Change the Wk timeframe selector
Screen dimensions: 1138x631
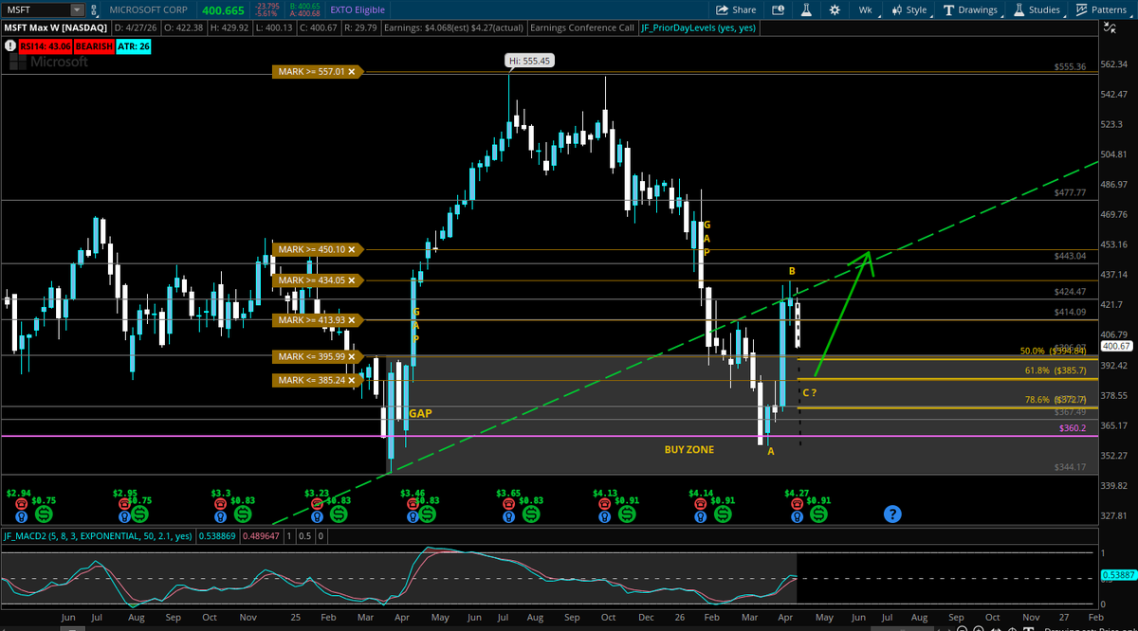tap(865, 9)
